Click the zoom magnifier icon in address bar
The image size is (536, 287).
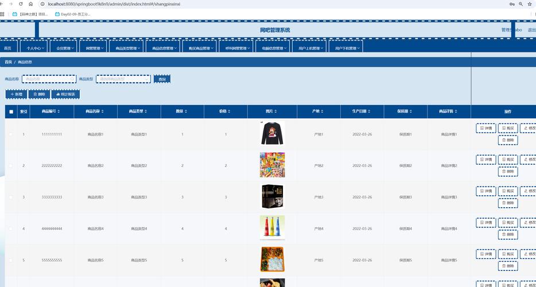coord(521,4)
